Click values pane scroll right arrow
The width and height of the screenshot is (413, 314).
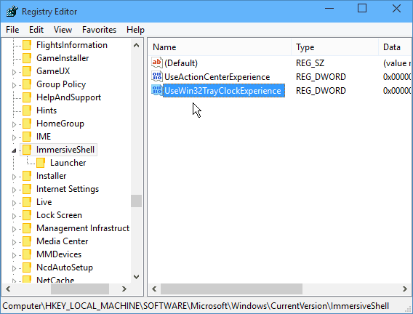point(405,289)
